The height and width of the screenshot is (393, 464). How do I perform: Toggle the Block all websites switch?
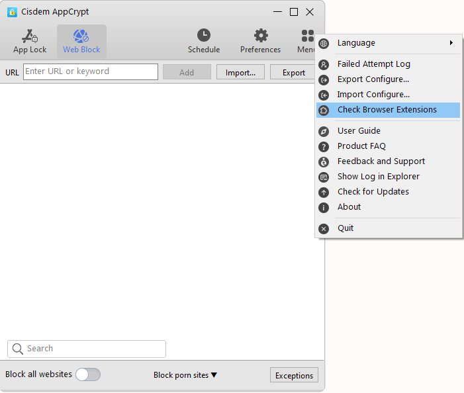click(x=88, y=374)
